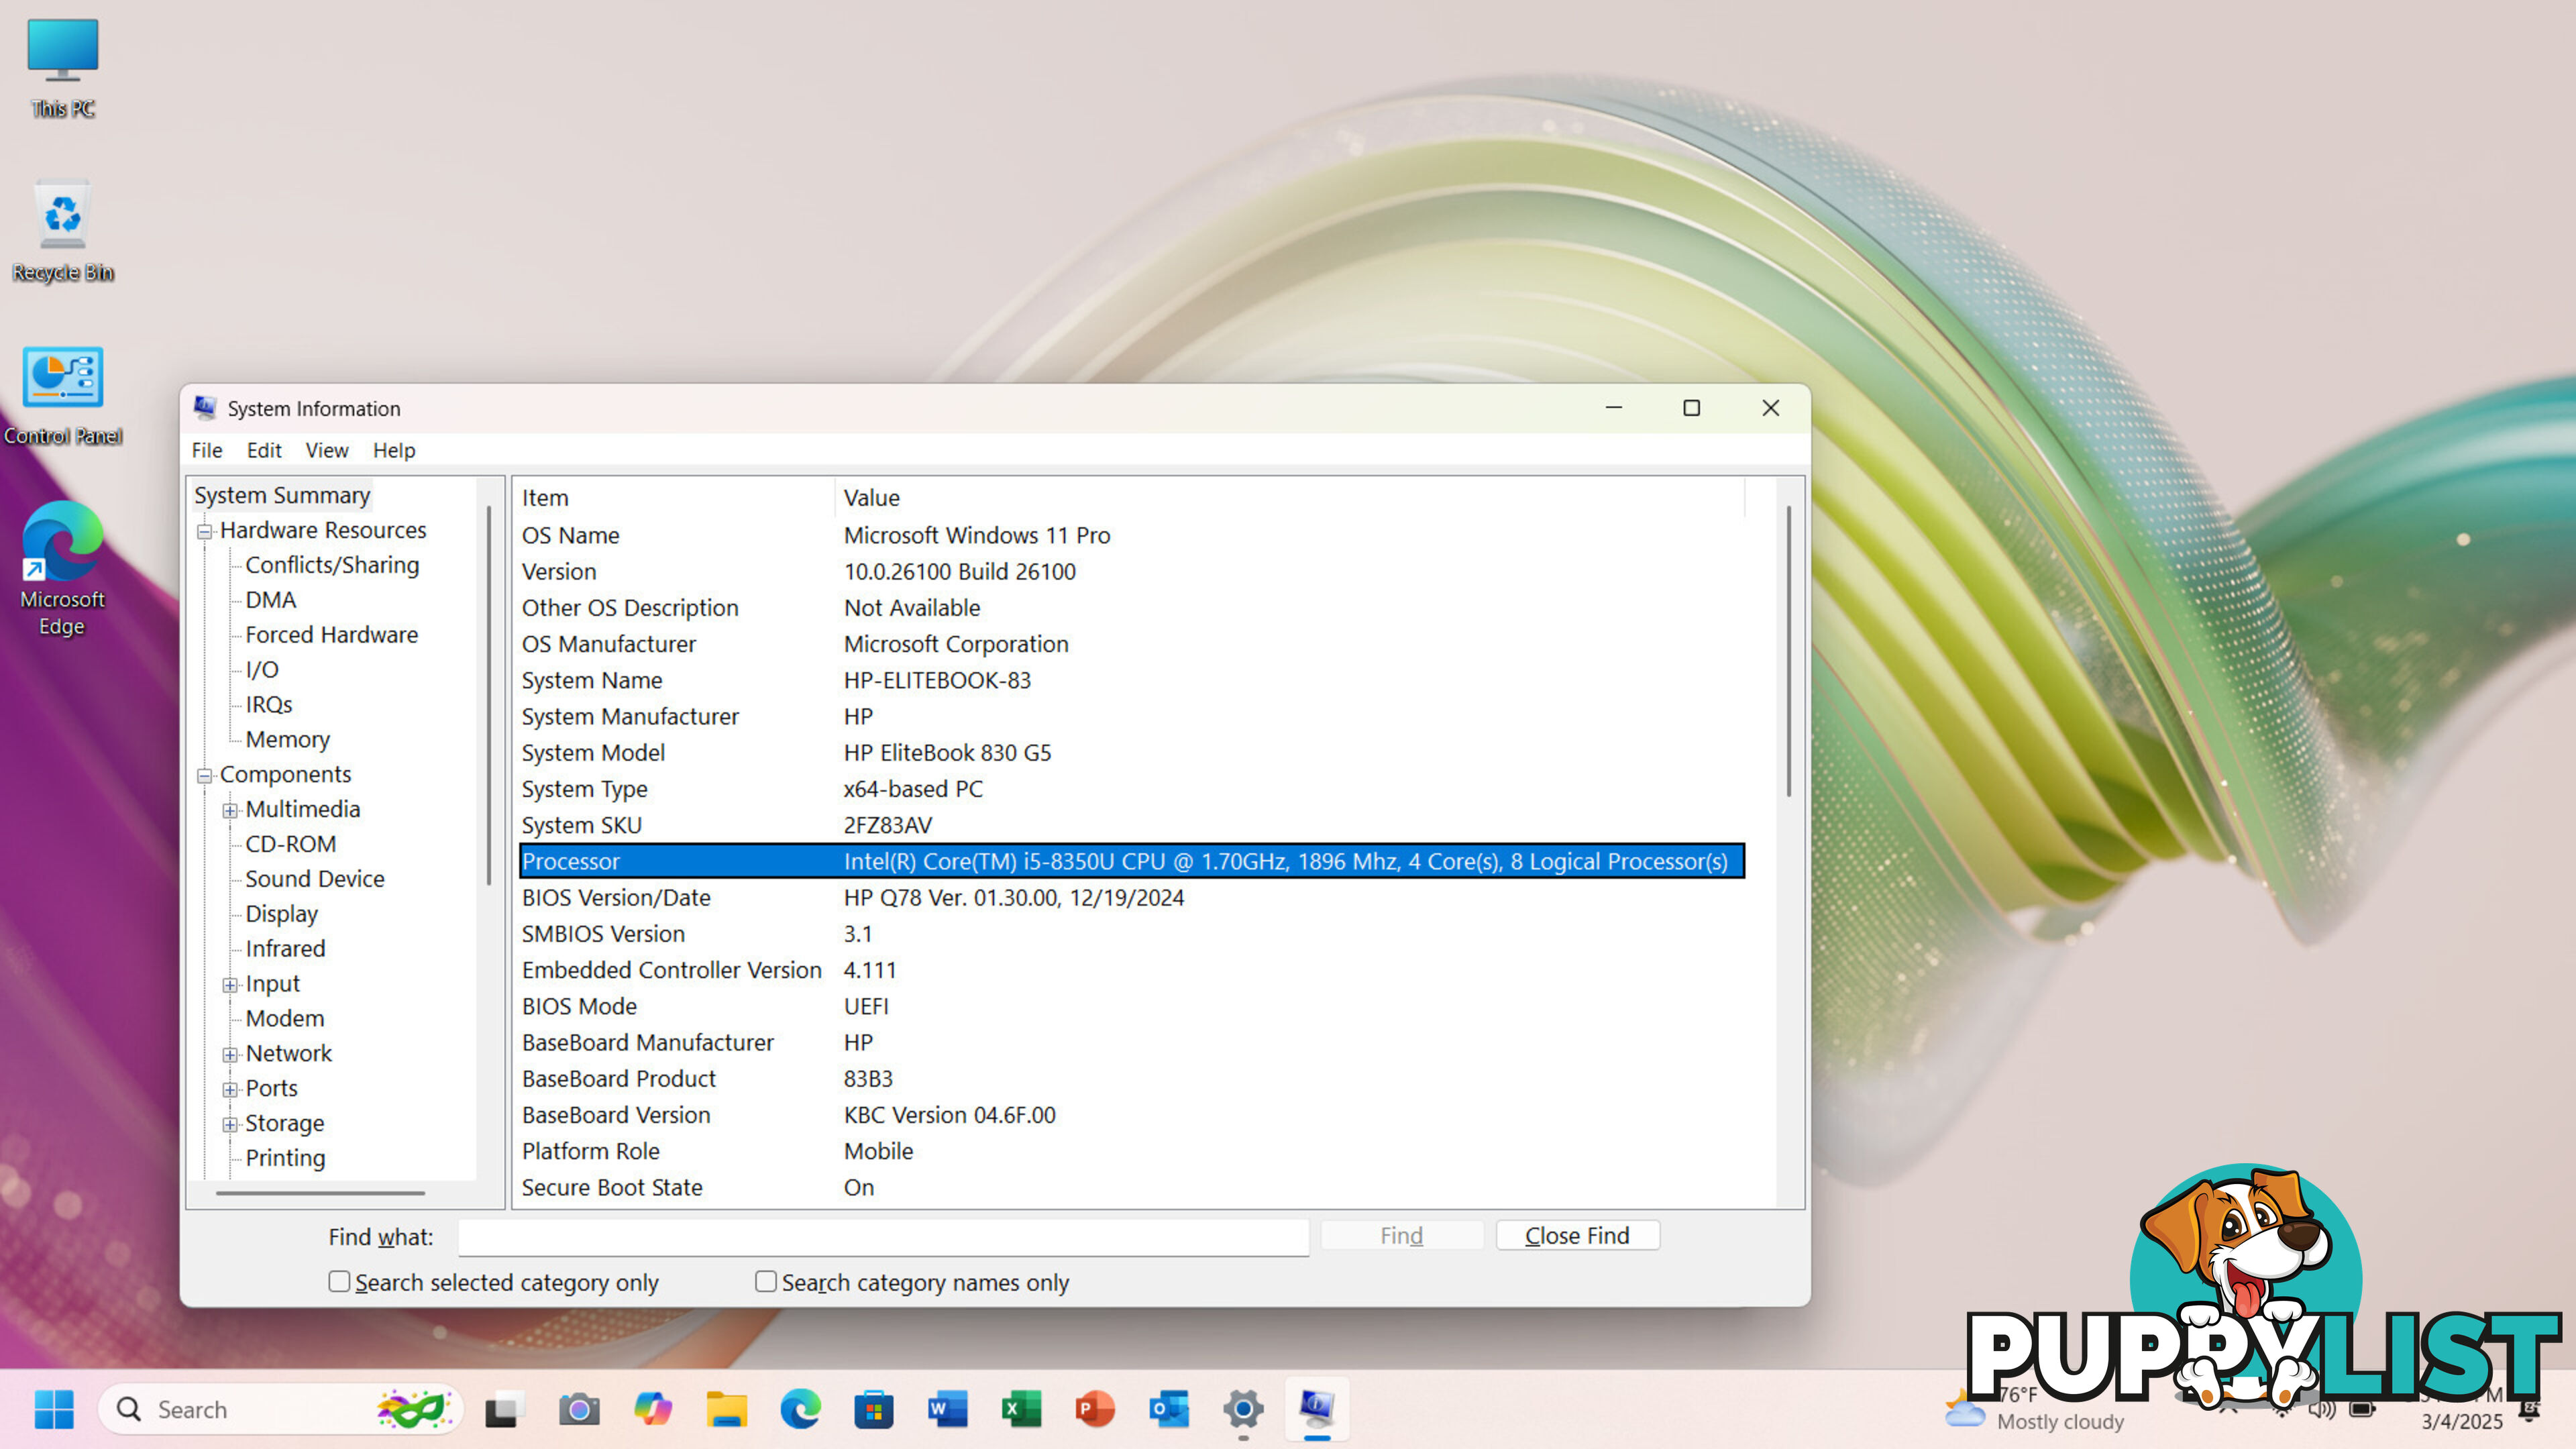This screenshot has width=2576, height=1449.
Task: Expand the Network tree node
Action: tap(230, 1054)
